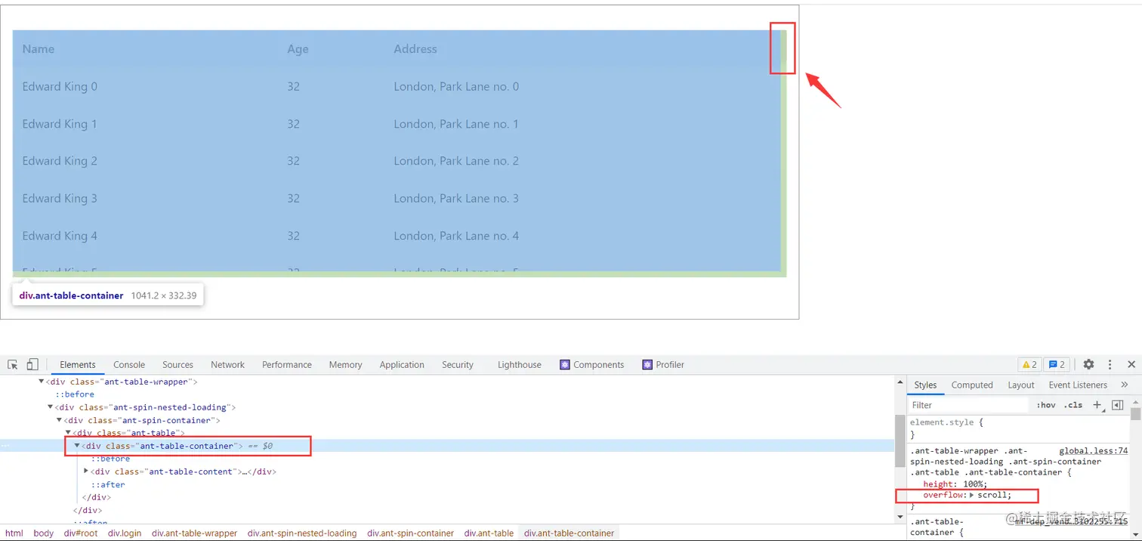
Task: Open the hidden panels chevron after Event Listeners
Action: (1125, 385)
